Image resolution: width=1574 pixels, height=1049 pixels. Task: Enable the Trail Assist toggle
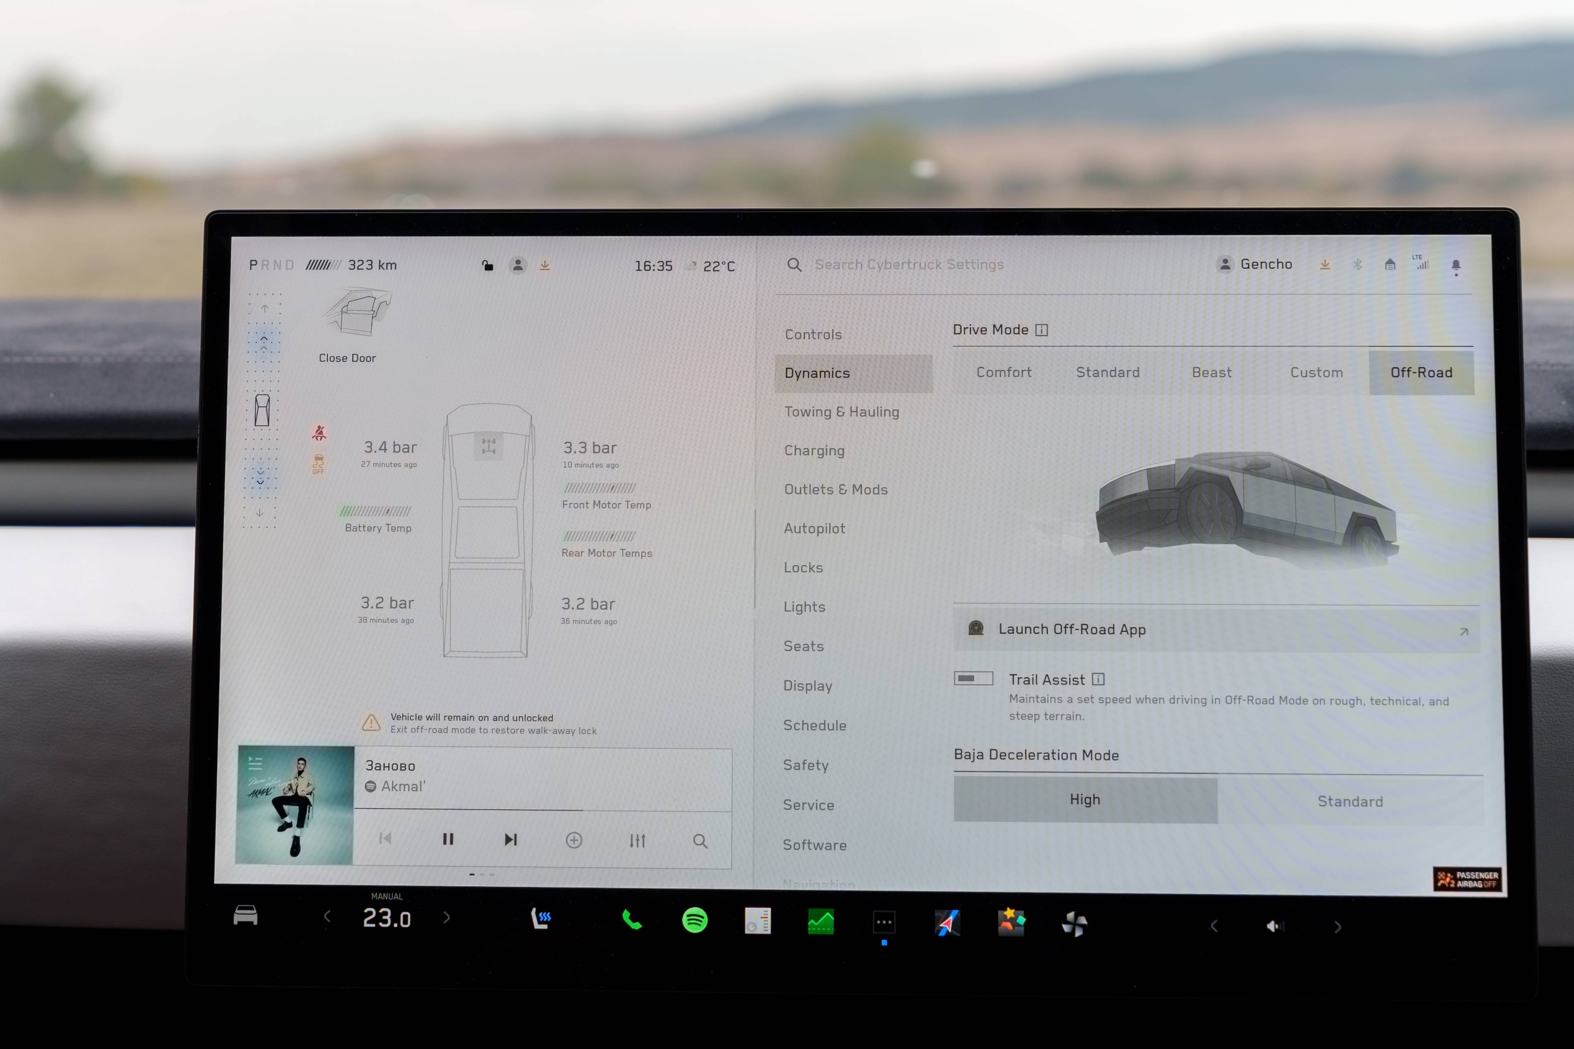(x=973, y=678)
